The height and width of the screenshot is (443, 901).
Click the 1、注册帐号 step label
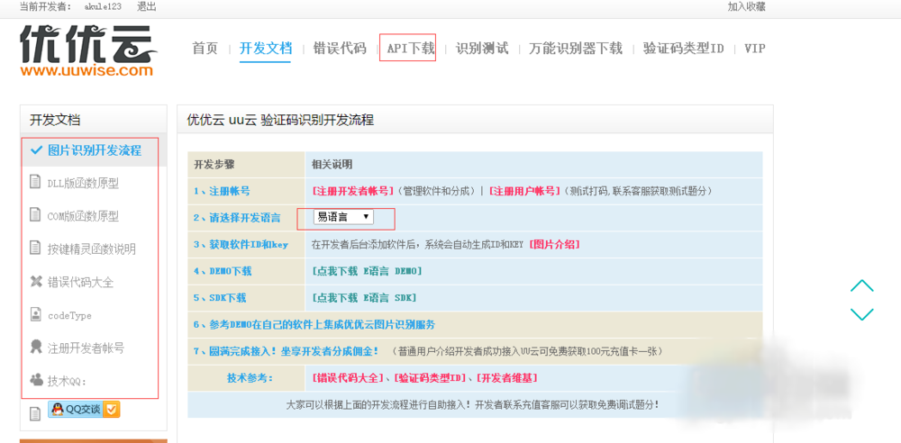222,191
